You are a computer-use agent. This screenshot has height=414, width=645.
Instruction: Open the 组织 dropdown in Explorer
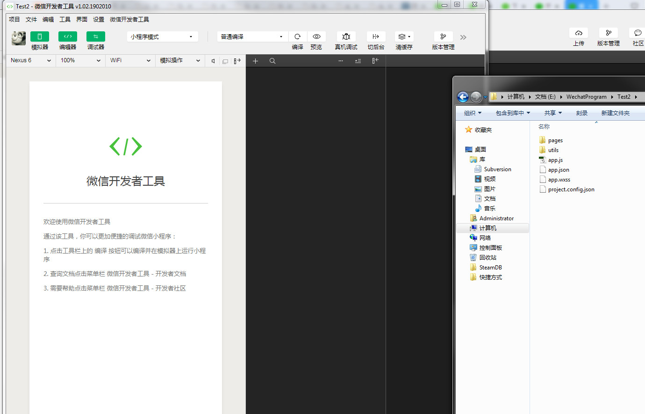coord(473,113)
